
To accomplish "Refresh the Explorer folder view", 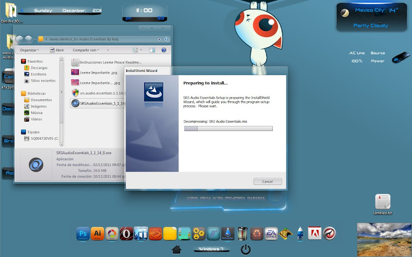I will (x=166, y=40).
